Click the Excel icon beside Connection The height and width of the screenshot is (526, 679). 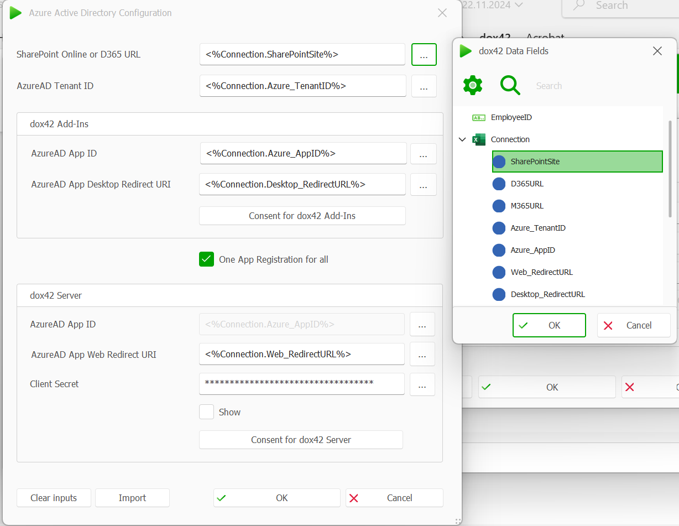[479, 139]
